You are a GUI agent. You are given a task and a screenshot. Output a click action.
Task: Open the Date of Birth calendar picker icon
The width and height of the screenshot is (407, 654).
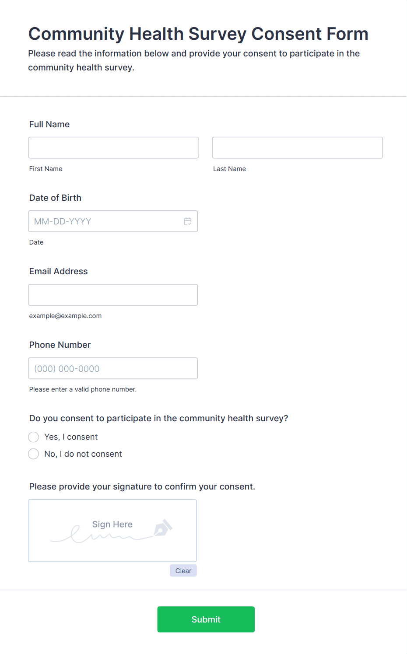tap(188, 221)
